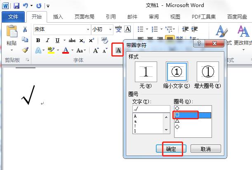
Task: Click the Grow Font icon
Action: pyautogui.click(x=96, y=50)
